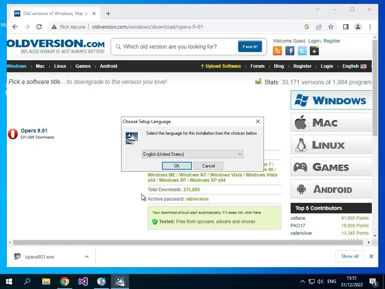Open the English (United States) language dropdown

point(192,154)
